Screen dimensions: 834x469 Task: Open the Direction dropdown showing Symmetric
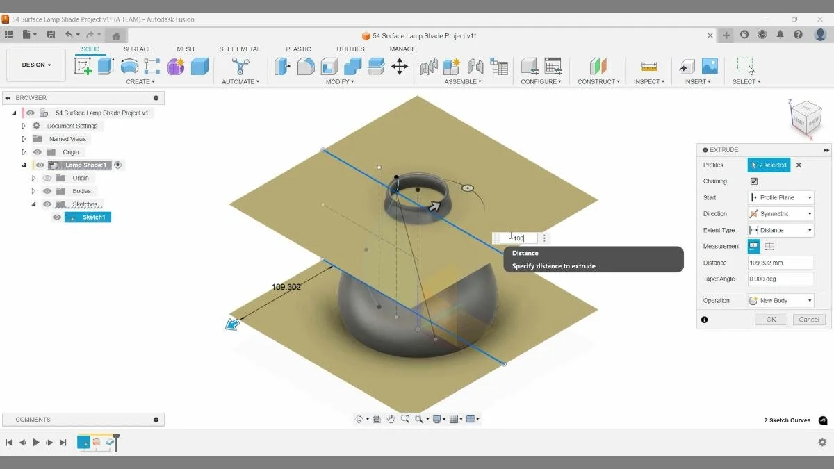click(780, 213)
